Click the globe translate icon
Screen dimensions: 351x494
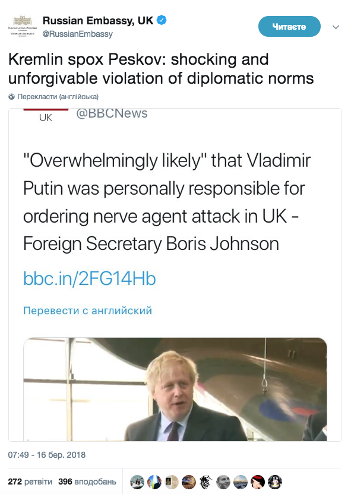[12, 97]
